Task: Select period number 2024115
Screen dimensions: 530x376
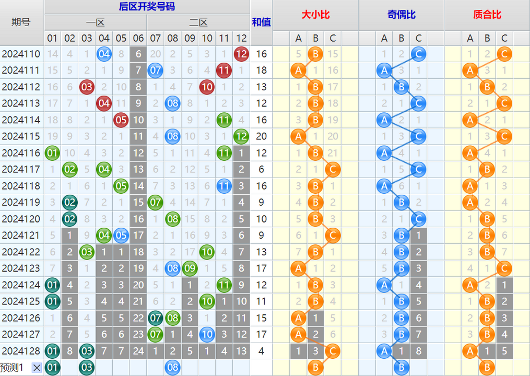Action: [x=21, y=136]
